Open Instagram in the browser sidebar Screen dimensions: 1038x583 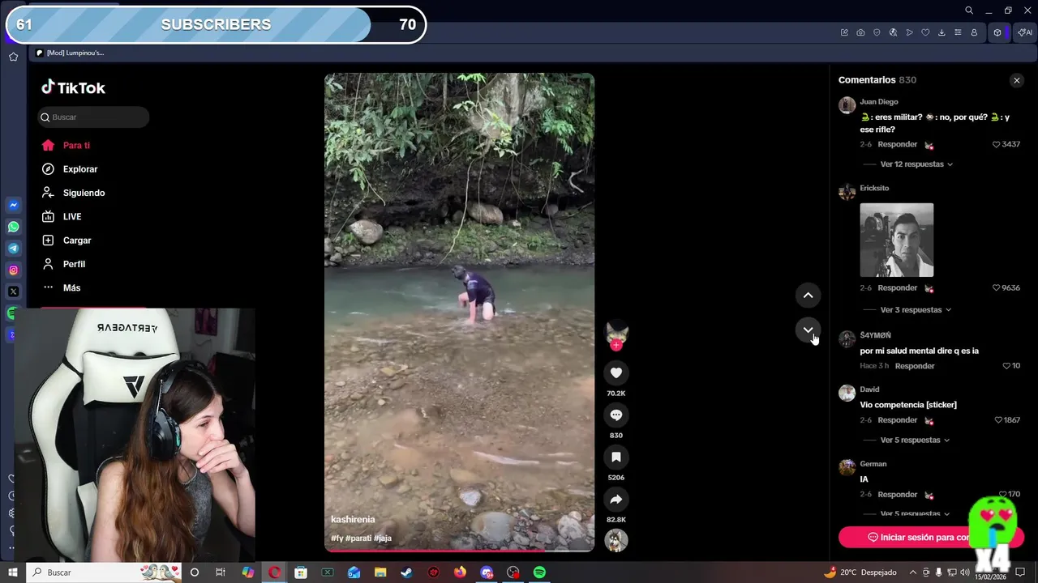[13, 270]
